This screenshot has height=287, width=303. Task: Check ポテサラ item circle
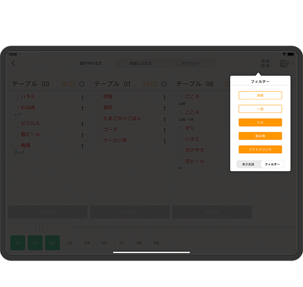(179, 151)
